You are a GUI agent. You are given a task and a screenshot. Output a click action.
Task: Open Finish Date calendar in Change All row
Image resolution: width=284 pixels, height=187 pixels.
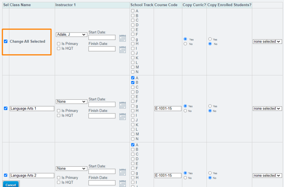click(122, 50)
